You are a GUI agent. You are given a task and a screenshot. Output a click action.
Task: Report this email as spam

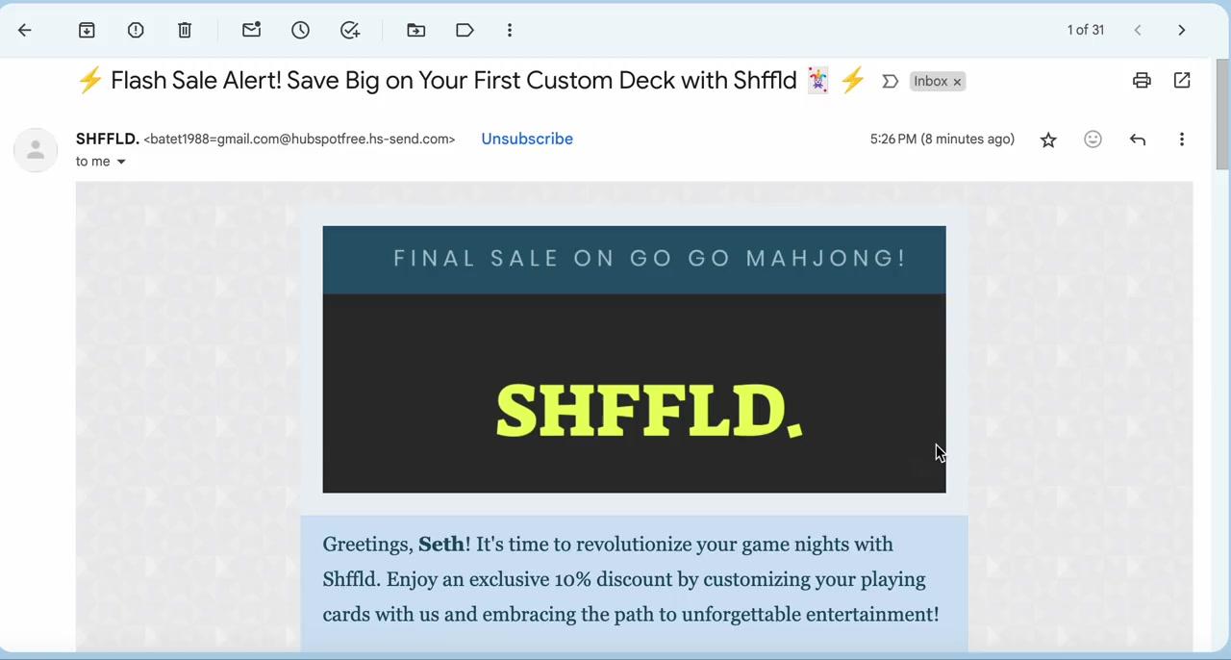136,31
